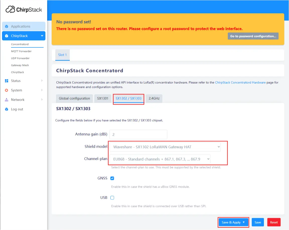Disable the GNSS checkbox

tap(112, 178)
